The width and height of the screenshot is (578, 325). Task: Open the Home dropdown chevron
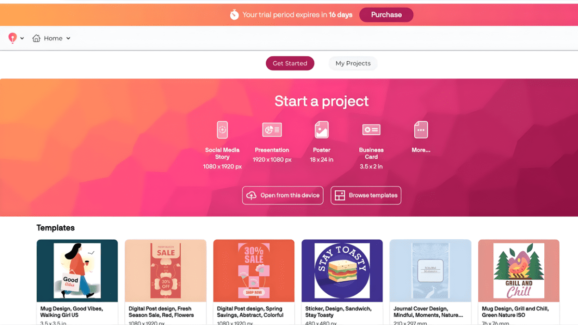click(68, 39)
